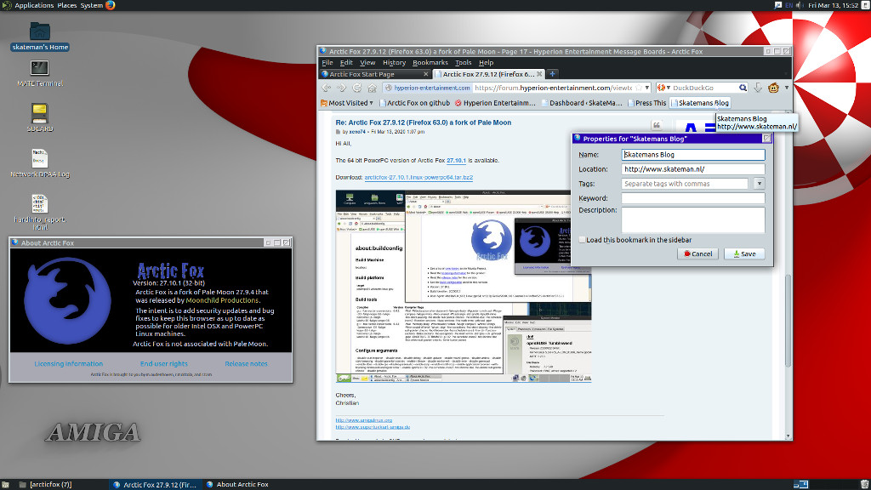Click Cancel in bookmark Properties dialog
The image size is (871, 490).
pyautogui.click(x=697, y=254)
